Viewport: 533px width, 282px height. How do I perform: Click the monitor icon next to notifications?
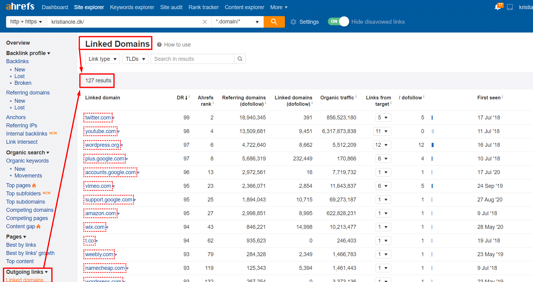[x=510, y=7]
